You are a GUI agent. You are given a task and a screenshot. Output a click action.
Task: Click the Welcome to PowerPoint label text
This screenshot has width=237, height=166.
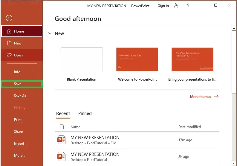pos(137,79)
